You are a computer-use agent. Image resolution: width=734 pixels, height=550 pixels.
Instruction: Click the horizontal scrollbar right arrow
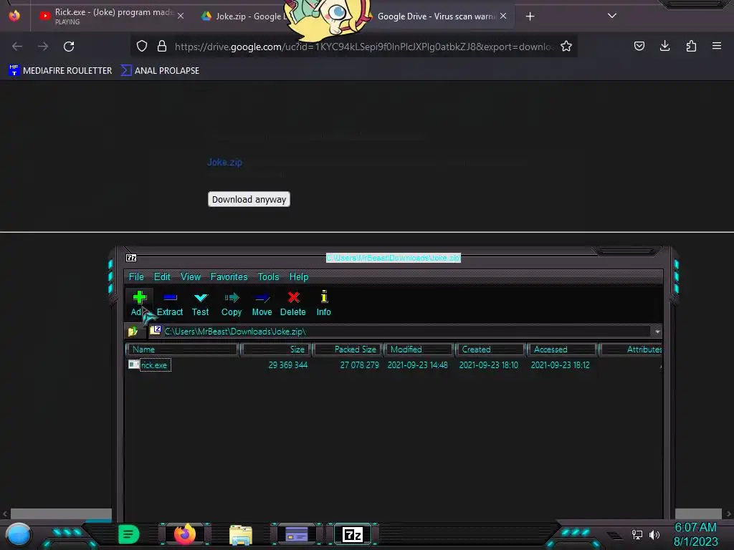728,513
